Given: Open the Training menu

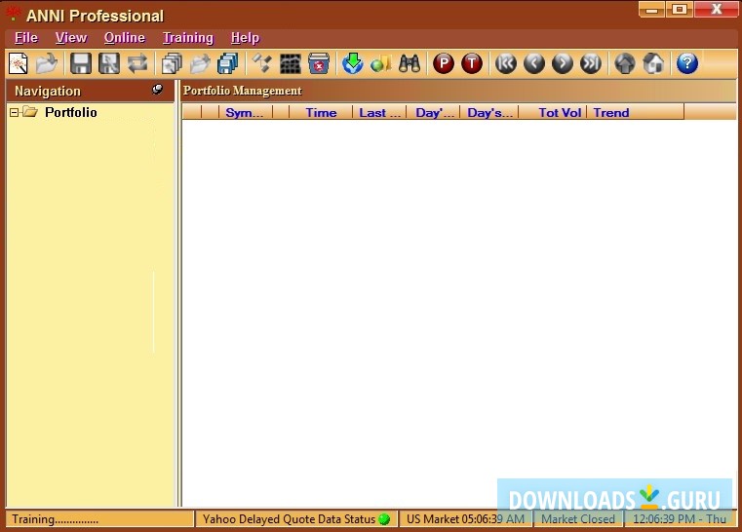Looking at the screenshot, I should (188, 38).
